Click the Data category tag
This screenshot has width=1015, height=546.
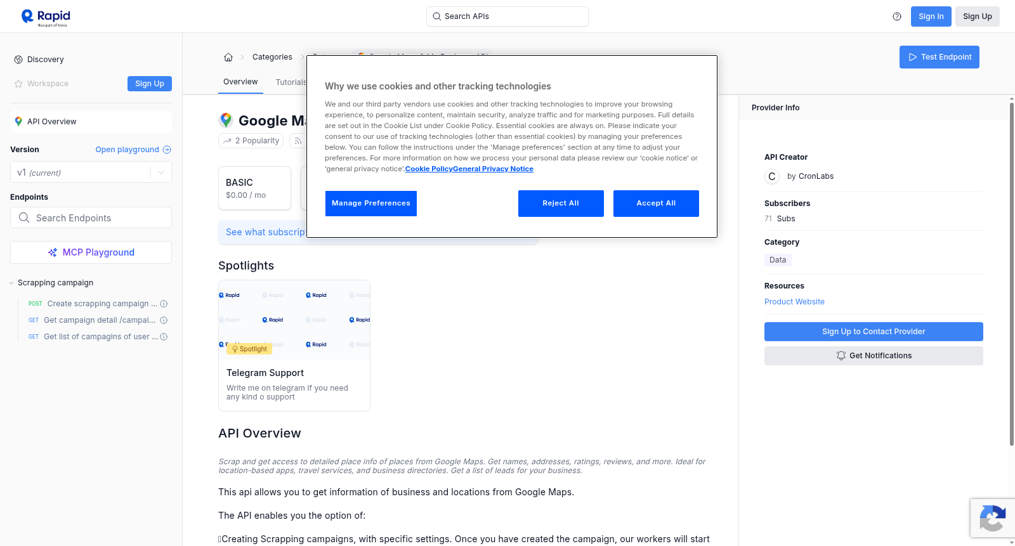778,260
